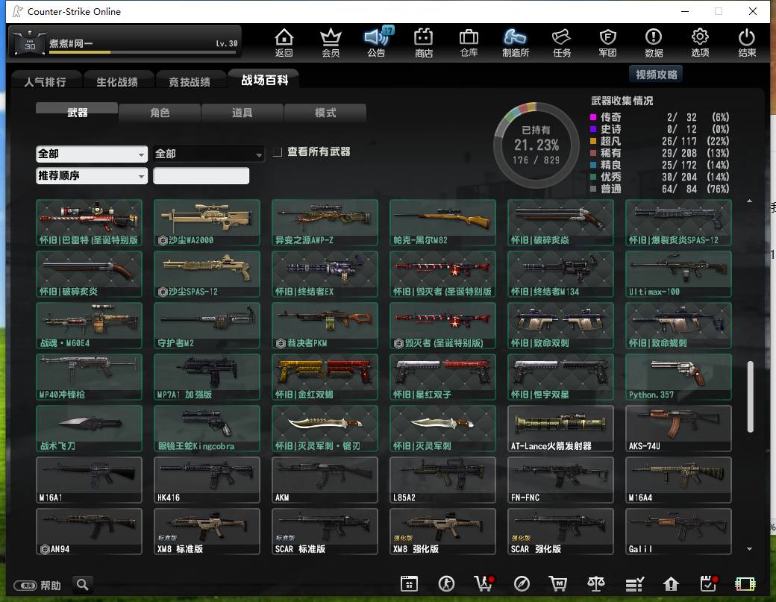Select the HK416 rifle card
The width and height of the screenshot is (776, 602).
tap(207, 480)
